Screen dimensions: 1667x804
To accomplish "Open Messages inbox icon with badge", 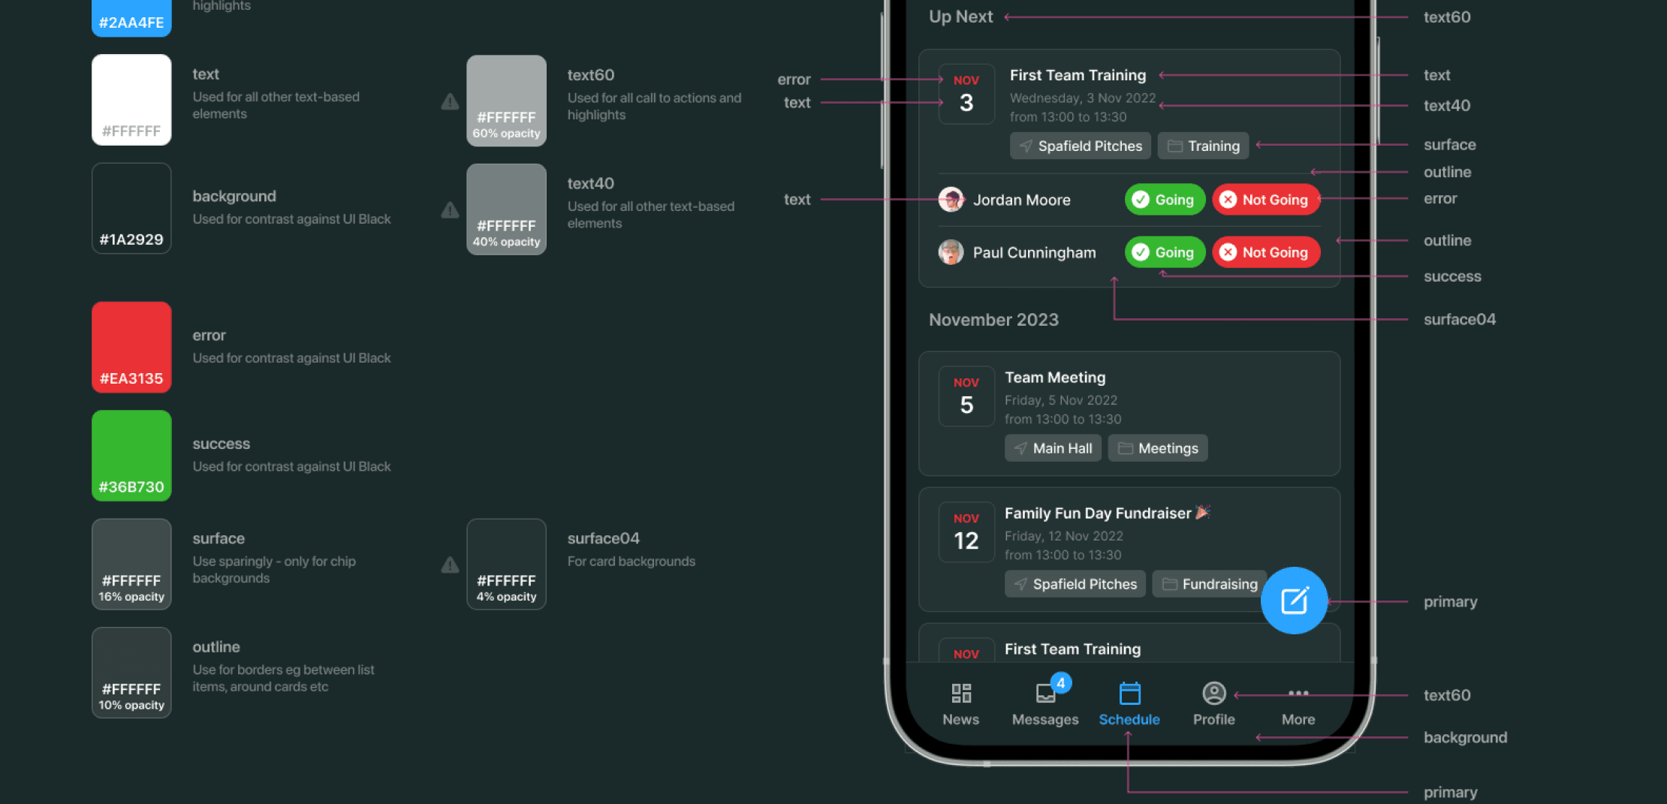I will click(1046, 692).
